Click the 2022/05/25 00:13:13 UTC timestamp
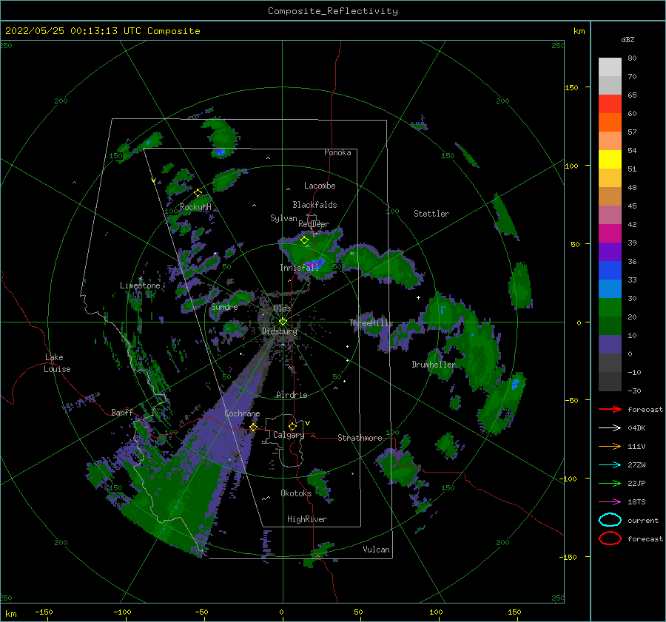Viewport: 666px width, 622px height. (x=103, y=31)
